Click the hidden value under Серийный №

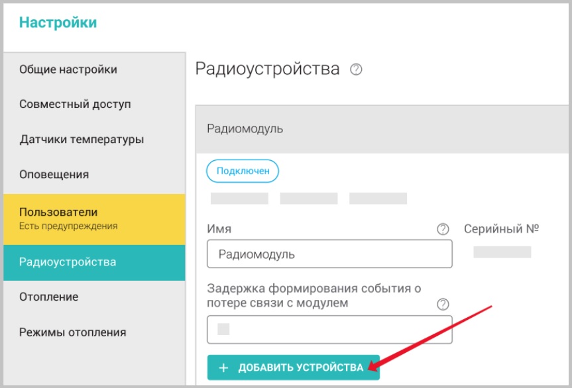502,252
